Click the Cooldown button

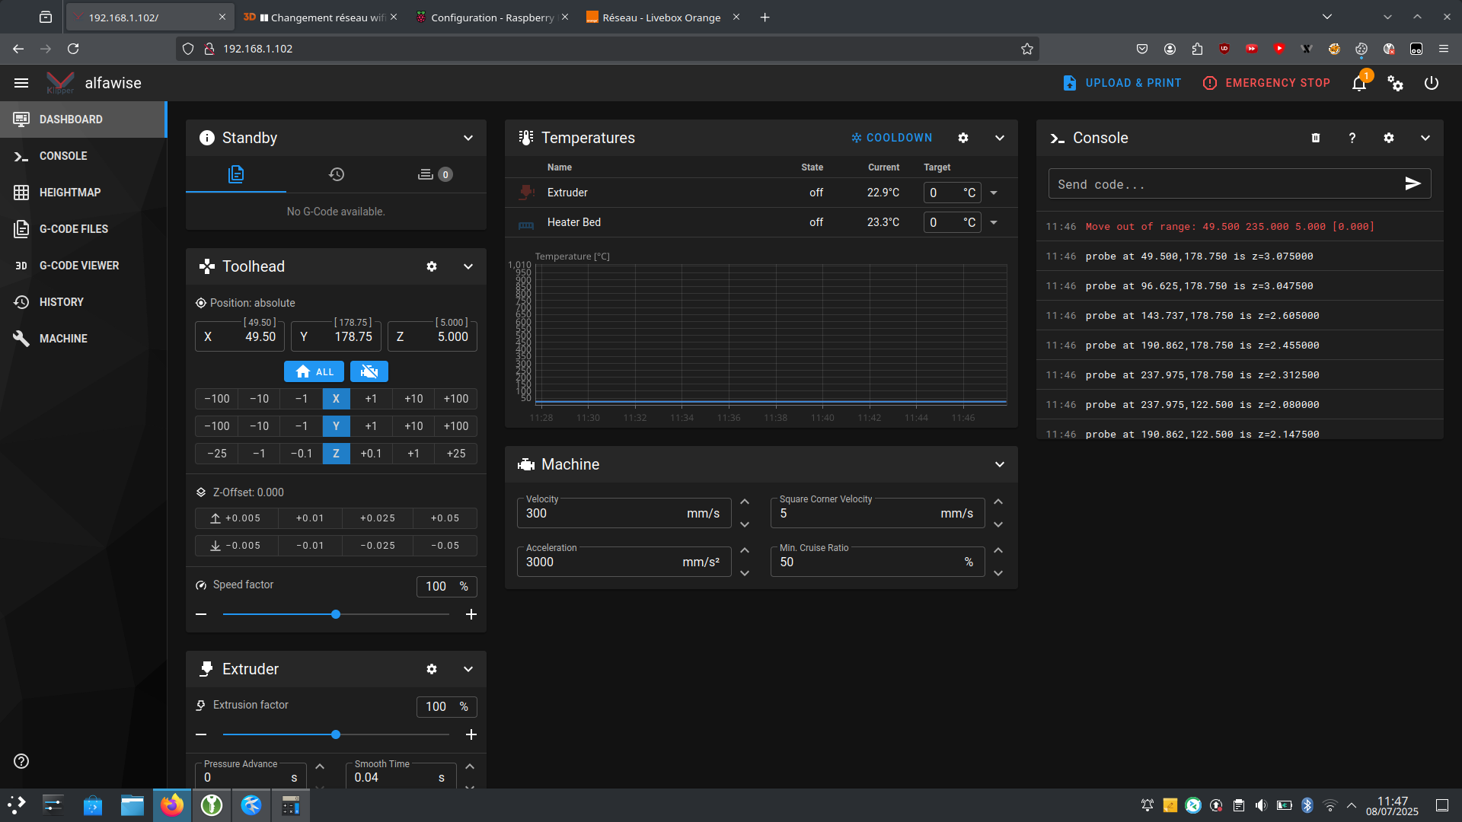pyautogui.click(x=892, y=138)
